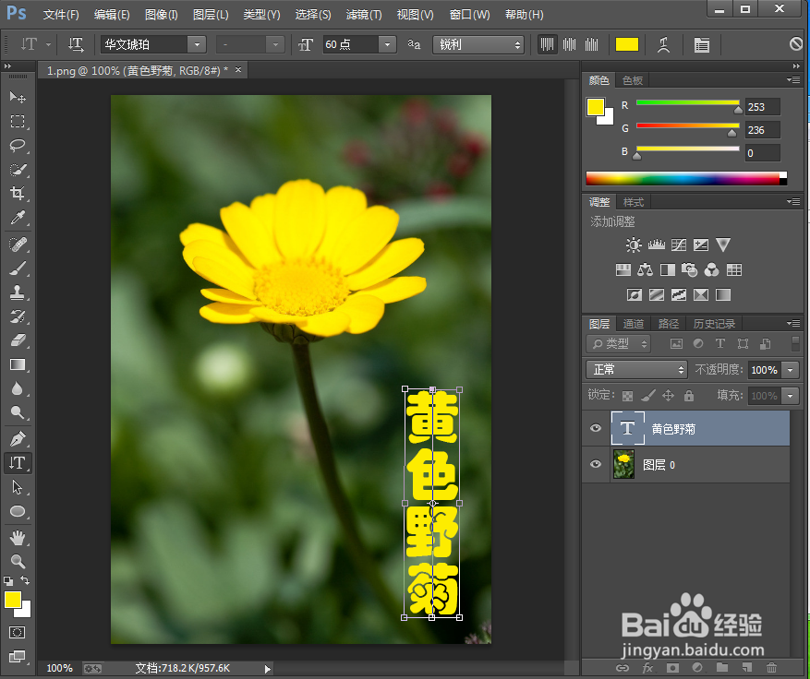
Task: Open the Character and Paragraph panel
Action: [x=701, y=45]
